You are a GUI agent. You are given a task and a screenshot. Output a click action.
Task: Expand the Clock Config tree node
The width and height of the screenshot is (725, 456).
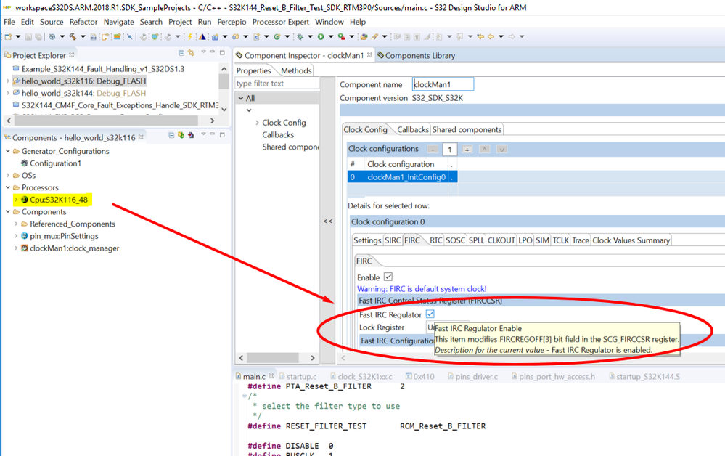click(x=257, y=123)
